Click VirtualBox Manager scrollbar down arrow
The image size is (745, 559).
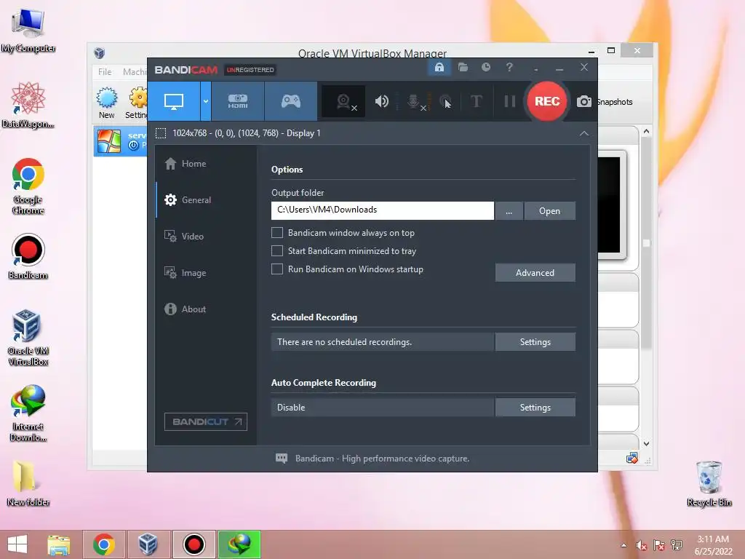pyautogui.click(x=646, y=443)
